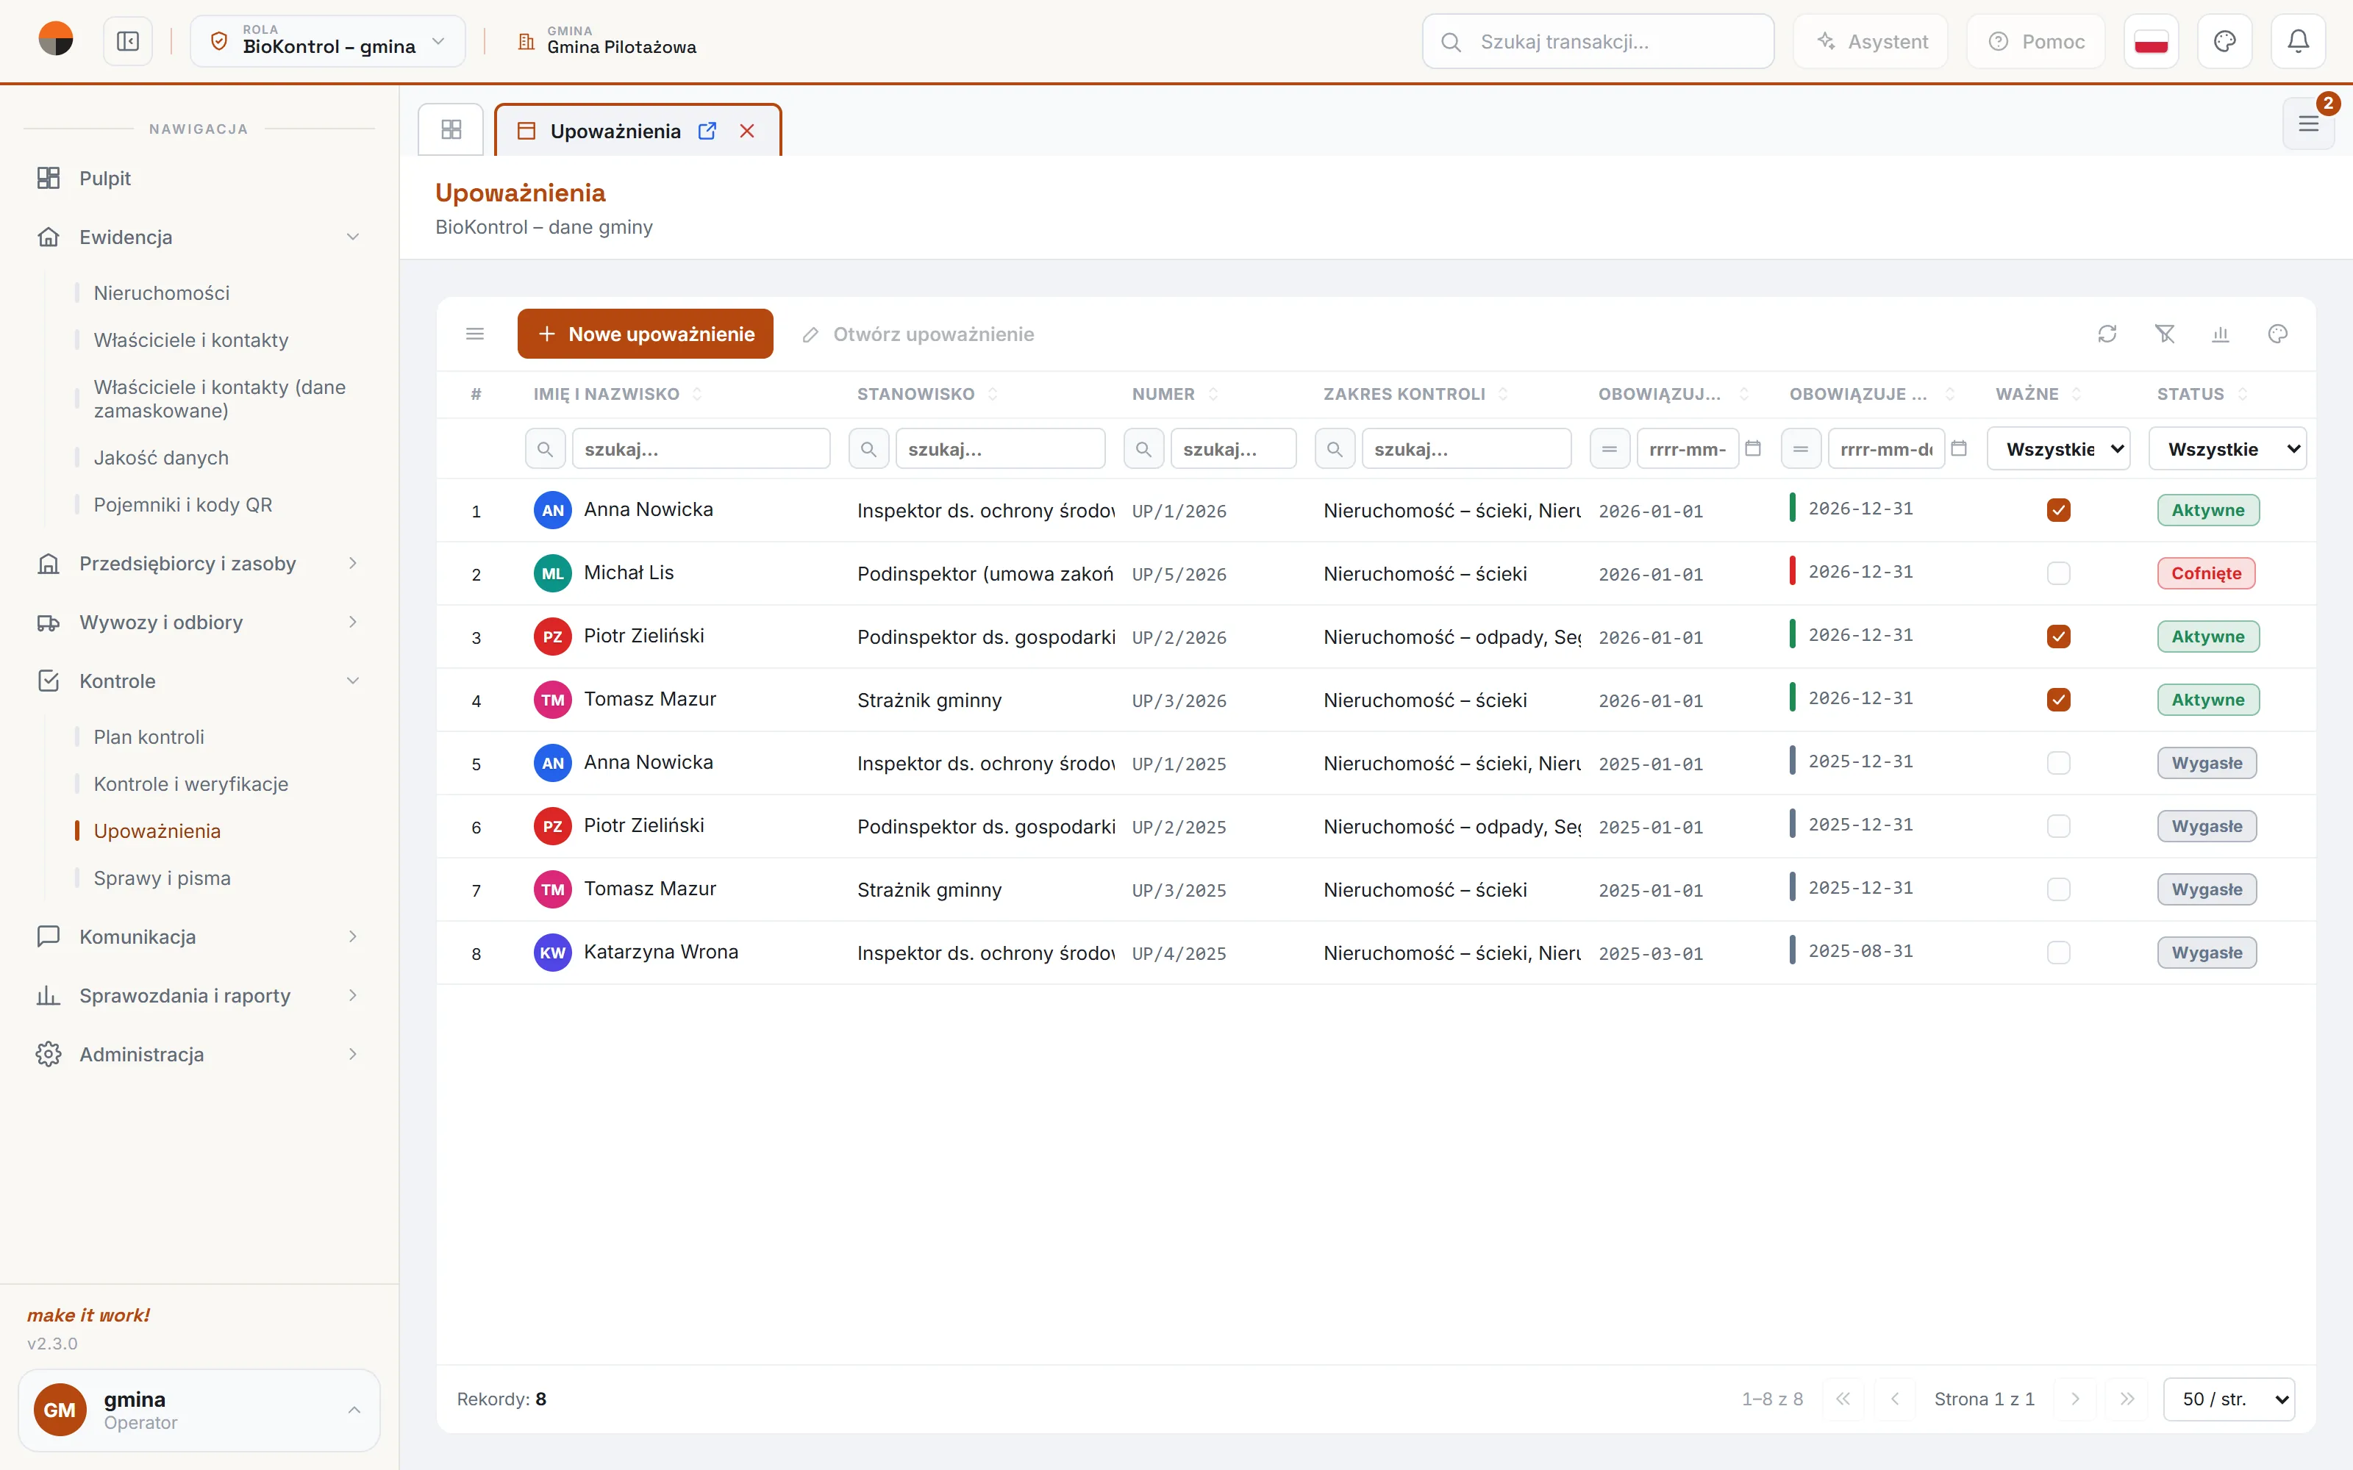Focus the Szukaj transakcji search field
The width and height of the screenshot is (2353, 1470).
click(1599, 41)
